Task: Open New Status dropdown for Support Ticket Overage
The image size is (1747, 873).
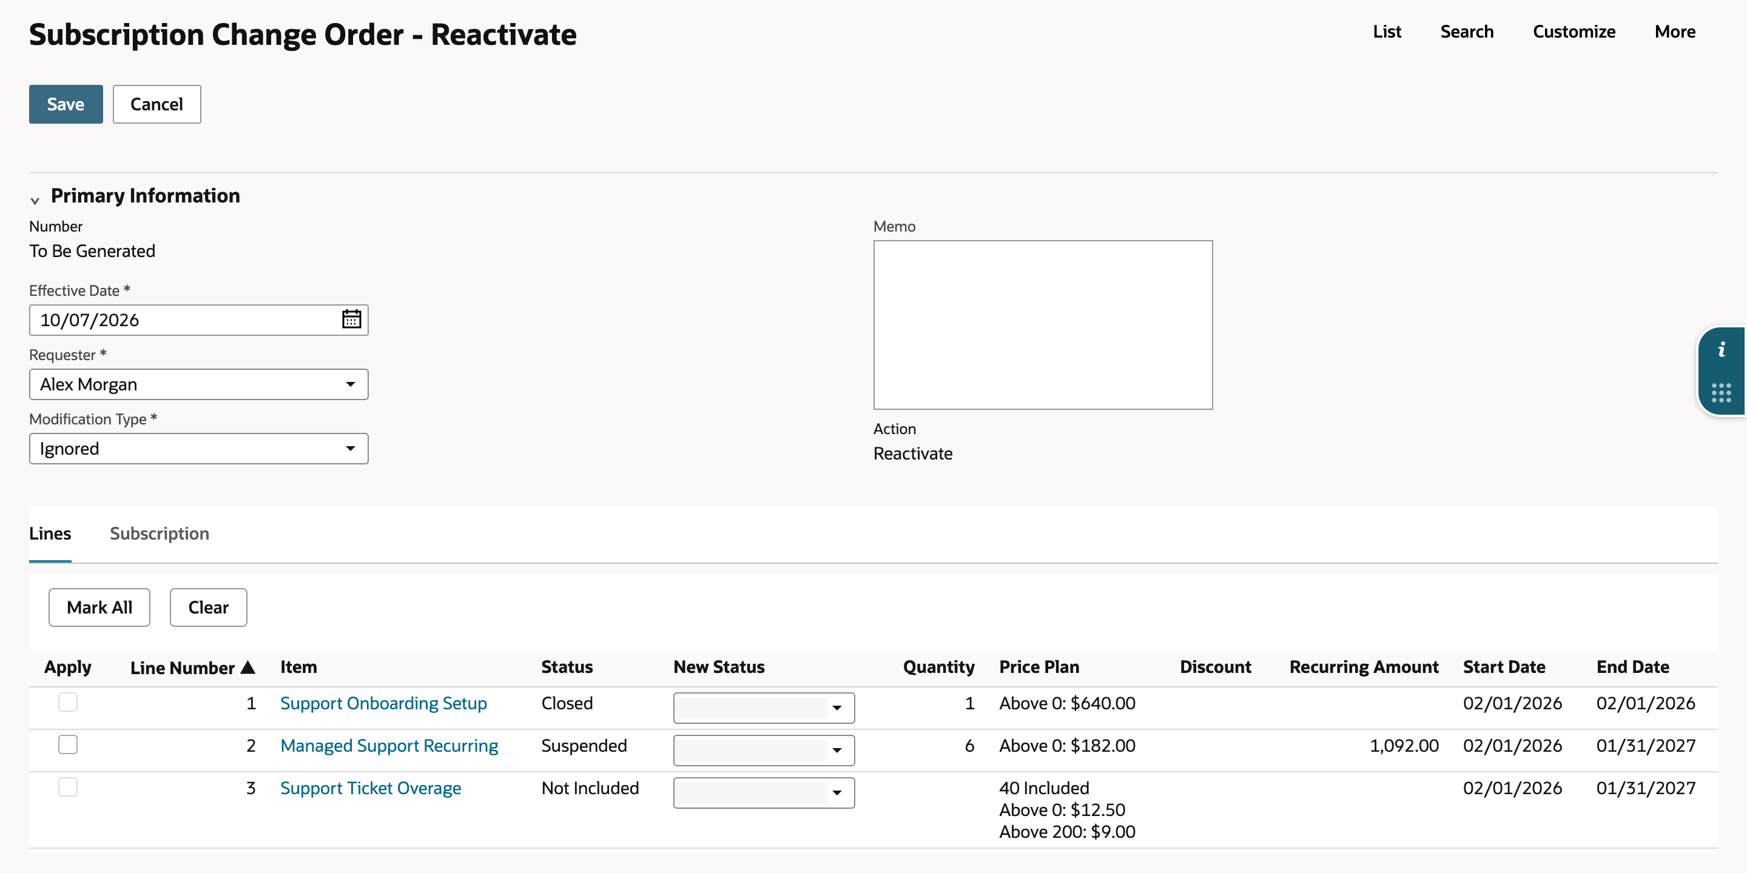Action: click(764, 792)
